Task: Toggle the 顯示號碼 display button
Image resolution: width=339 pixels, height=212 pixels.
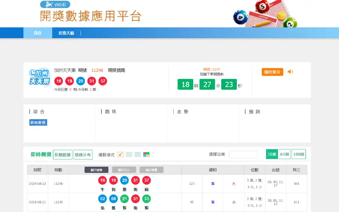Action: click(x=97, y=170)
